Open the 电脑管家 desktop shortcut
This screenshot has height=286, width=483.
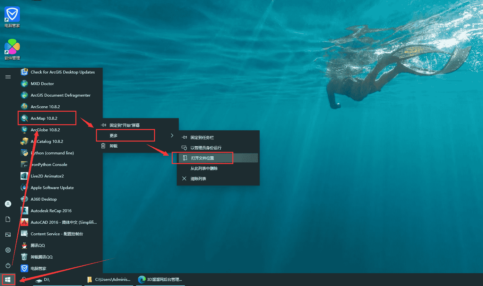(x=12, y=17)
